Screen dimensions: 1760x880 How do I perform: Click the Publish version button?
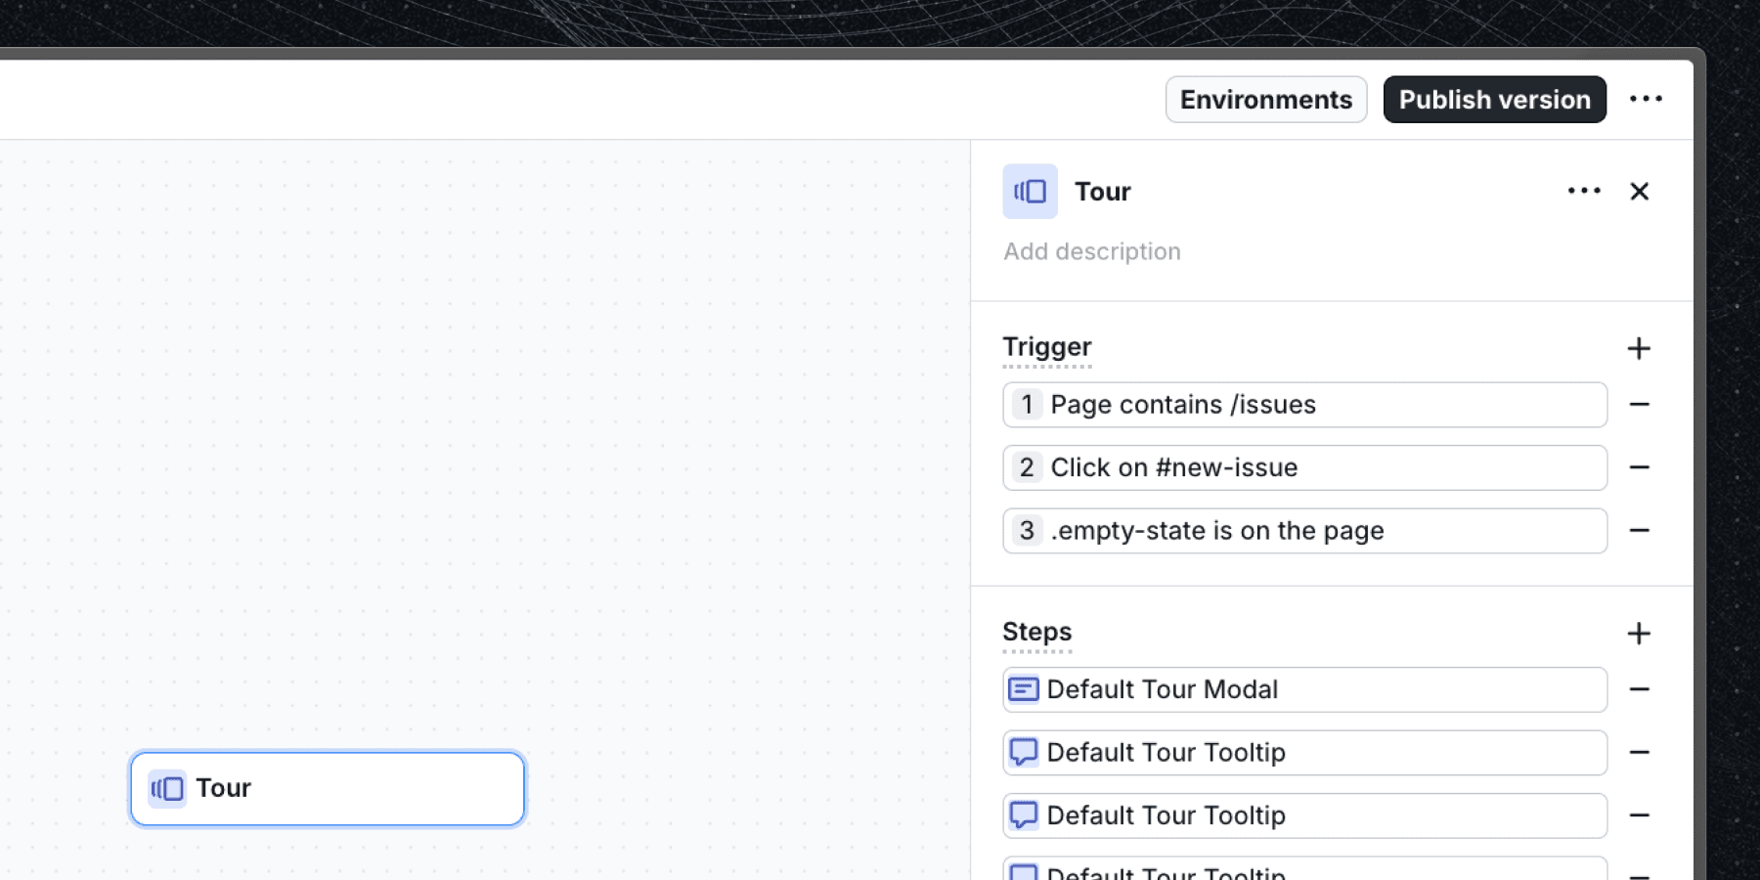1494,99
